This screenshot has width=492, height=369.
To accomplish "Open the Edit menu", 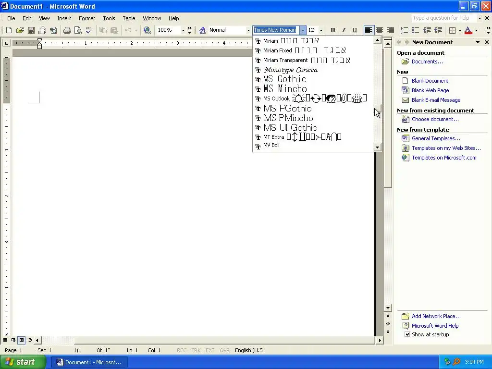I will point(27,18).
